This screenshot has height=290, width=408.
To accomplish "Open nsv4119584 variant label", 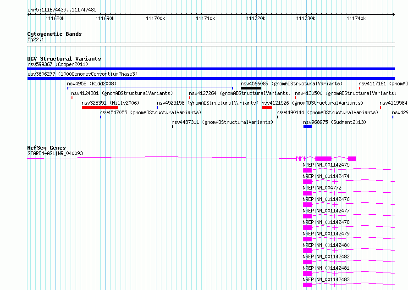I will click(393, 103).
